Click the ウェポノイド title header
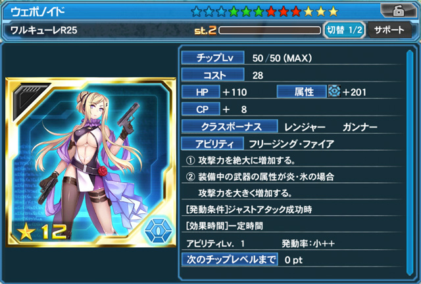 click(37, 12)
